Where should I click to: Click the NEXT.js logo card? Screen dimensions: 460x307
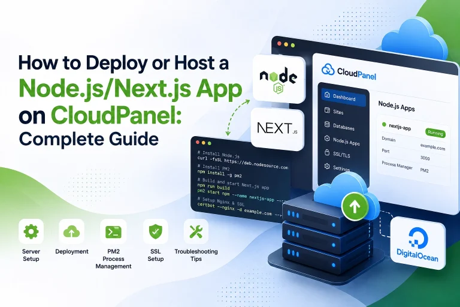tap(277, 129)
